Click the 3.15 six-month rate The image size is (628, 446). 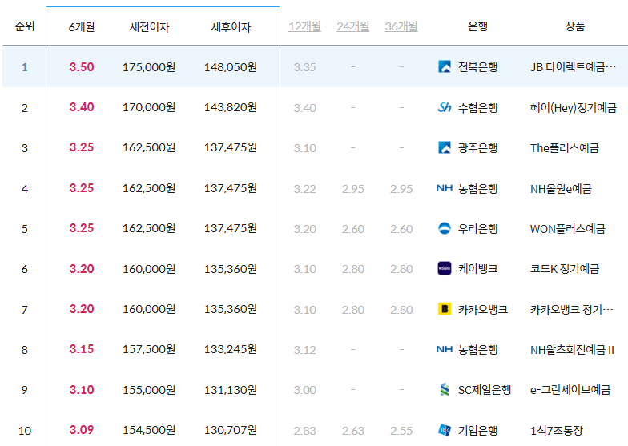(82, 349)
